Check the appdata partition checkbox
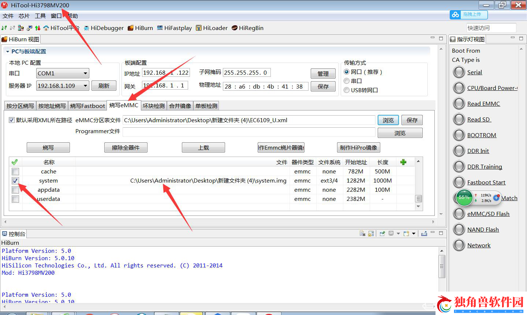The width and height of the screenshot is (527, 315). (15, 190)
